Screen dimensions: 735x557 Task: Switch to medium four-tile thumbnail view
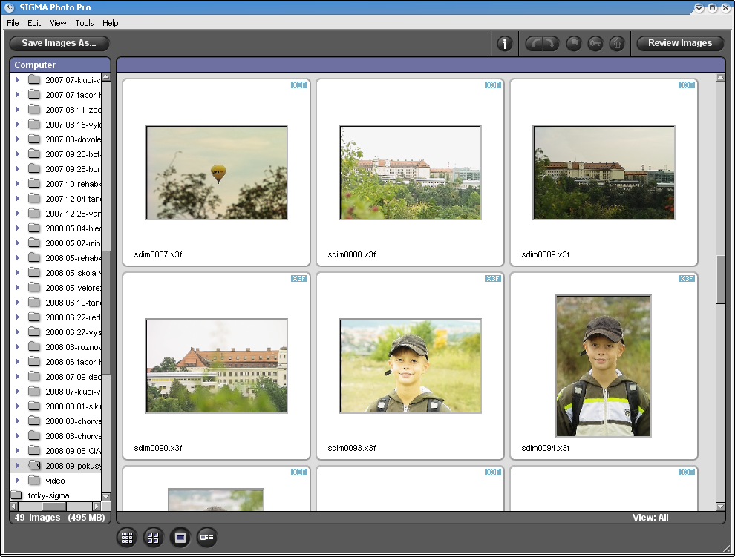pyautogui.click(x=153, y=537)
